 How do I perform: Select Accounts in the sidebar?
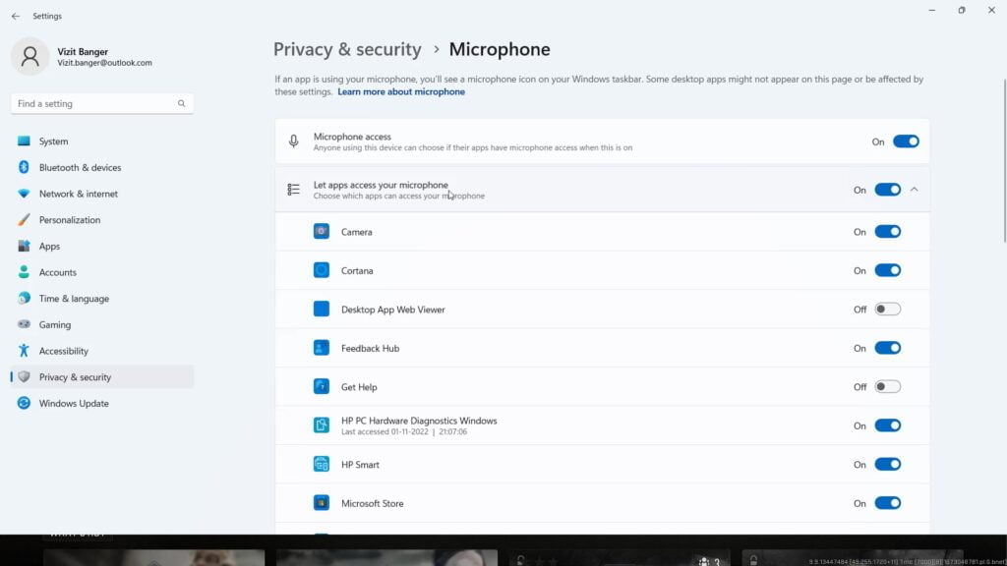(102, 272)
